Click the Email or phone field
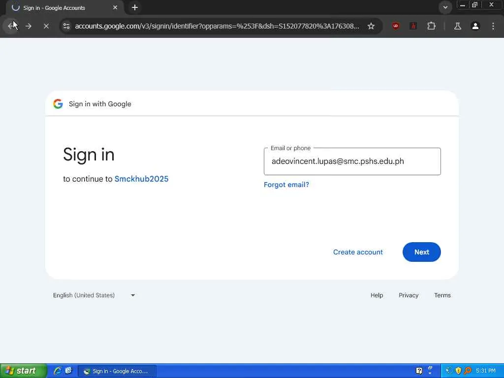This screenshot has width=504, height=378. pos(352,161)
